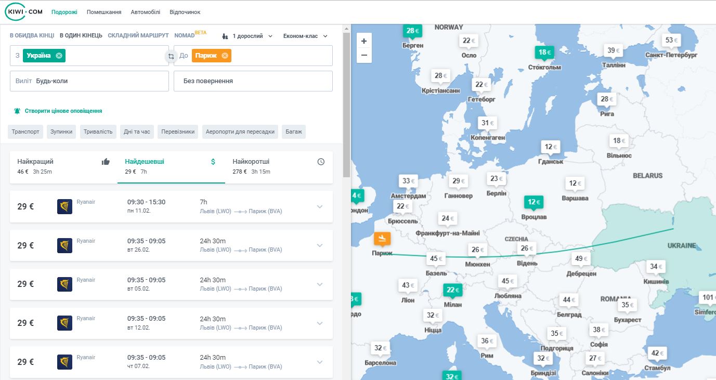Open the Зупинки filter

coord(61,132)
